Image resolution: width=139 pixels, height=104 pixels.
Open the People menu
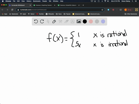[x=45, y=1]
